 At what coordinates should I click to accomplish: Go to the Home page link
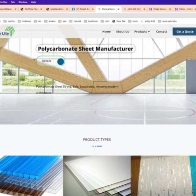pos(106,32)
